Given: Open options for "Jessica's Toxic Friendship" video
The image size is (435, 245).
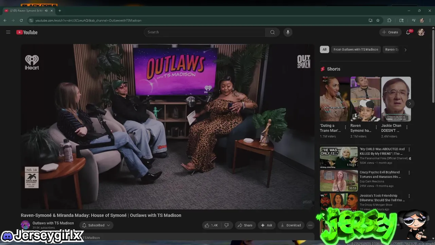Looking at the screenshot, I should pyautogui.click(x=409, y=196).
